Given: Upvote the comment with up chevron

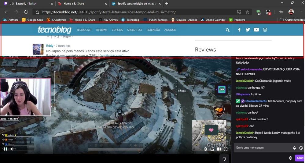Looking at the screenshot, I should tap(48, 37).
